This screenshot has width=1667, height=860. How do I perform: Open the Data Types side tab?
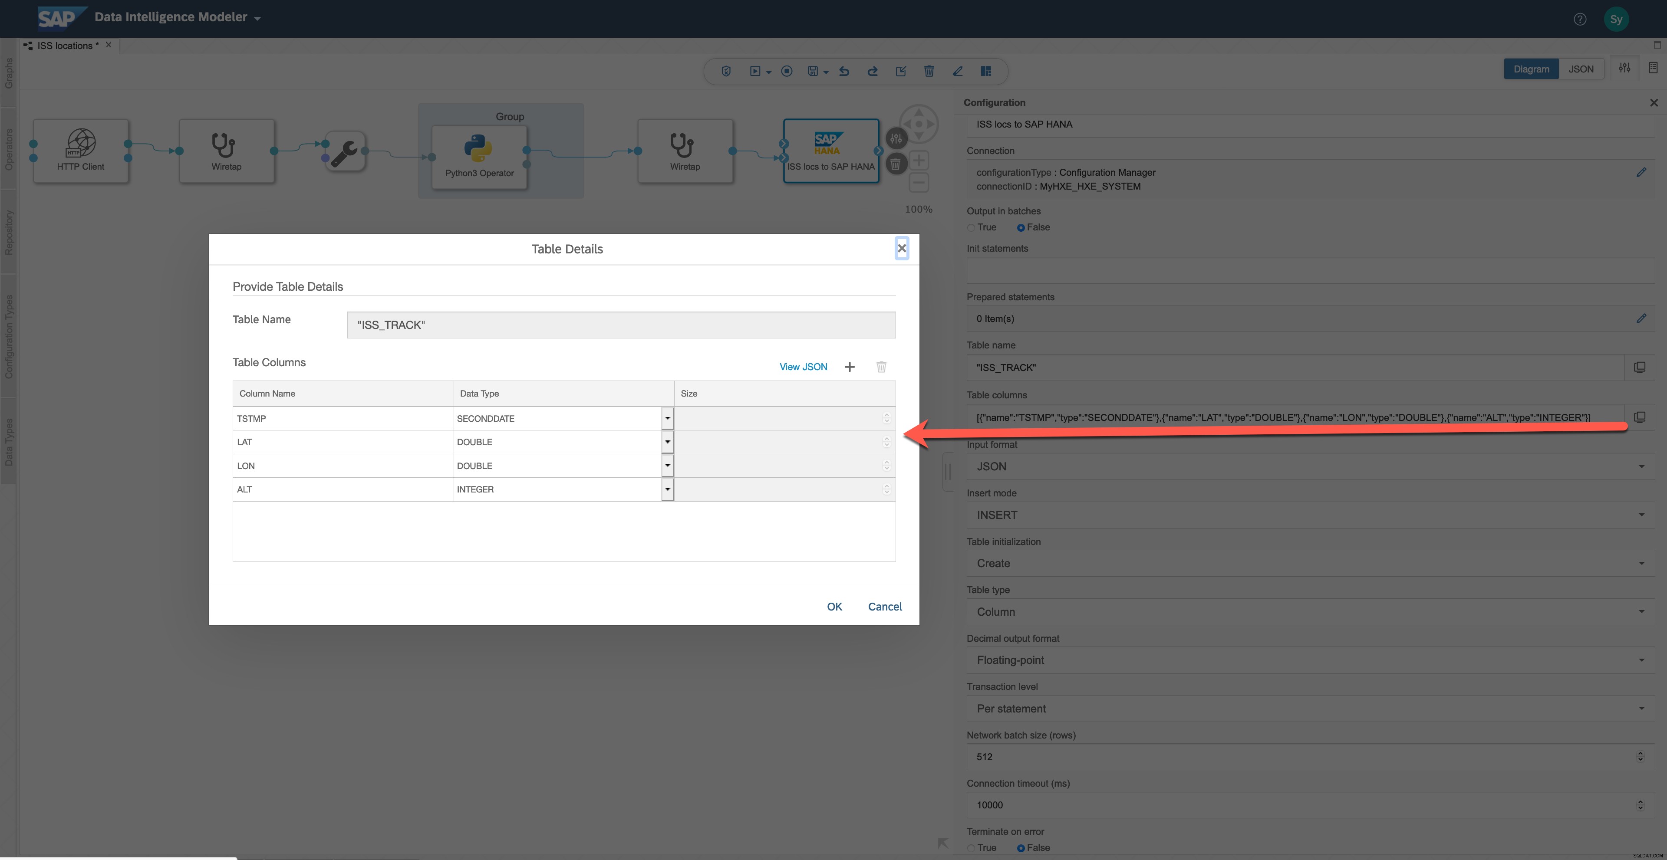coord(8,442)
